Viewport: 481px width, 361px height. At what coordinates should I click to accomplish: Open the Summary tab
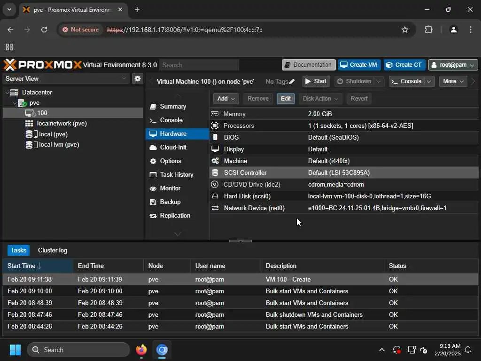pyautogui.click(x=173, y=107)
